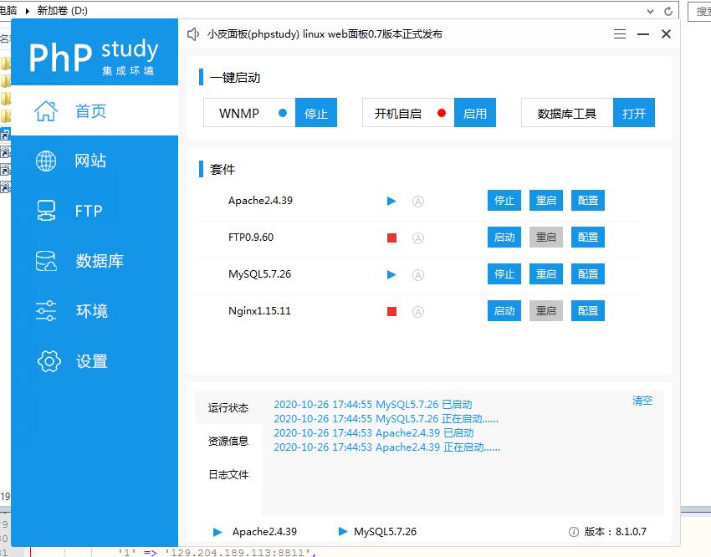Screen dimensions: 711x557
Task: Toggle the WNMP blue status indicator
Action: click(282, 113)
